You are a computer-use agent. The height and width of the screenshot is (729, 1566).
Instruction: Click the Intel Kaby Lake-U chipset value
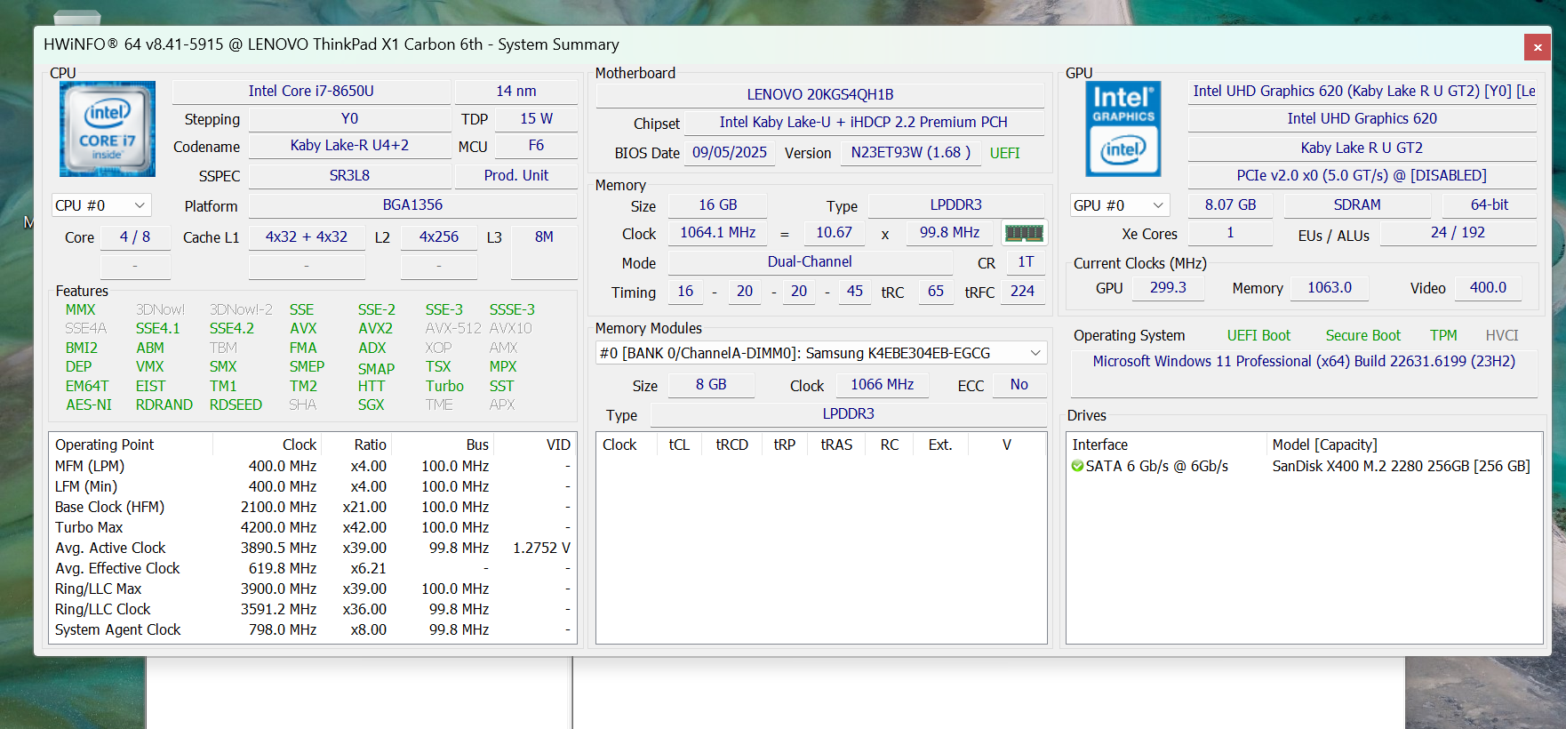[x=864, y=122]
